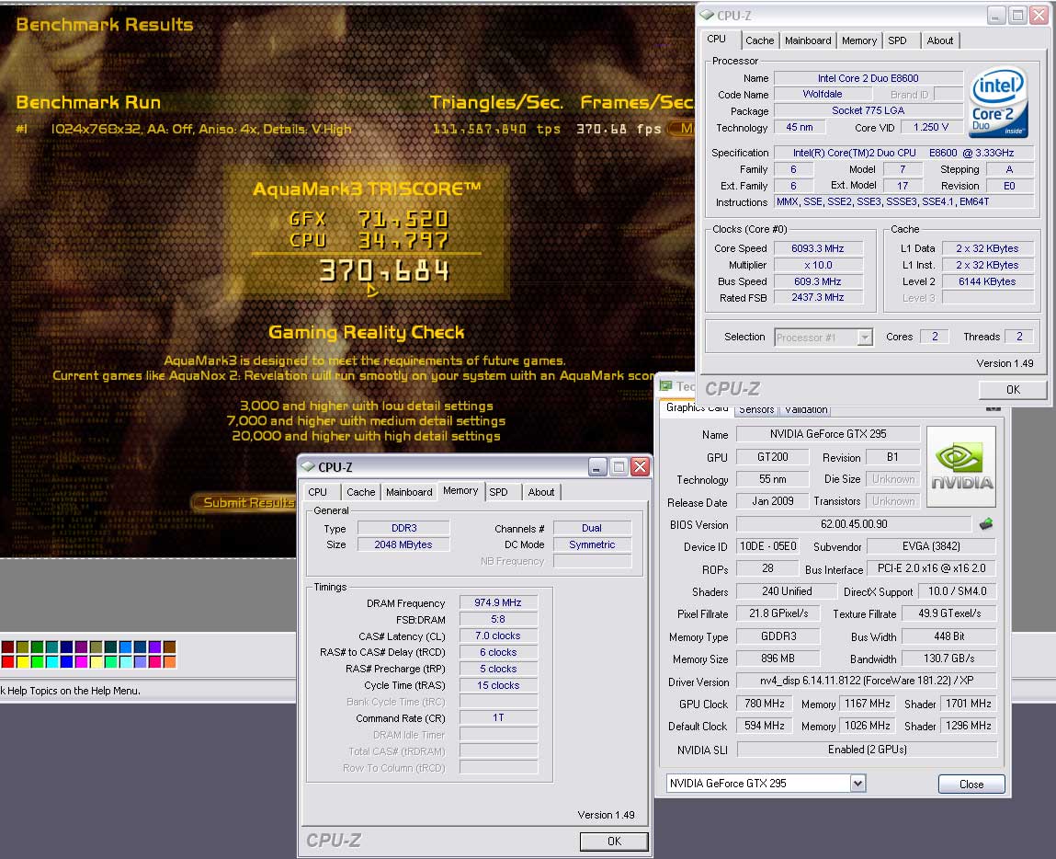Click Submit Results in AquaMark3
Image resolution: width=1056 pixels, height=859 pixels.
click(x=245, y=502)
